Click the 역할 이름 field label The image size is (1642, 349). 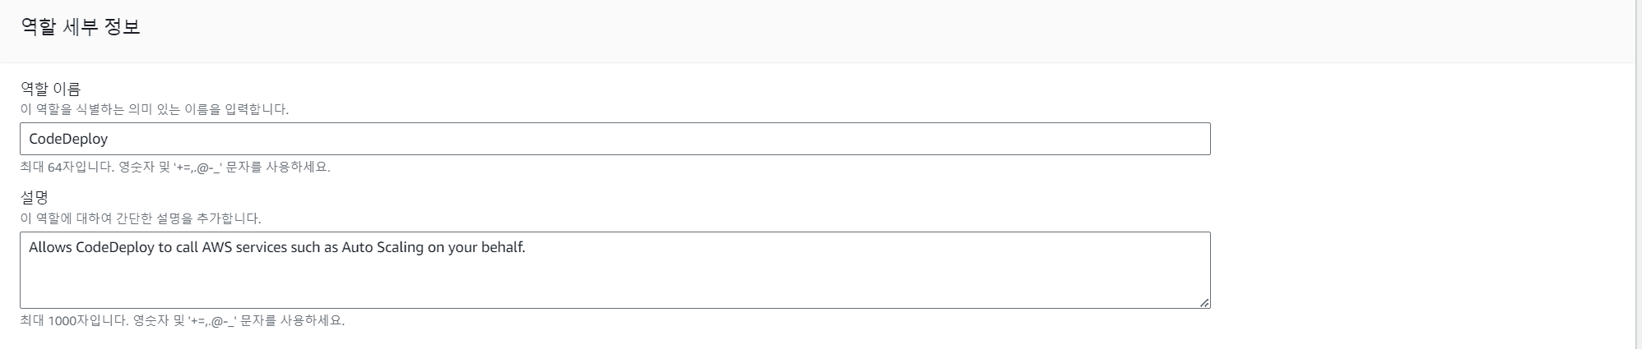pyautogui.click(x=50, y=89)
